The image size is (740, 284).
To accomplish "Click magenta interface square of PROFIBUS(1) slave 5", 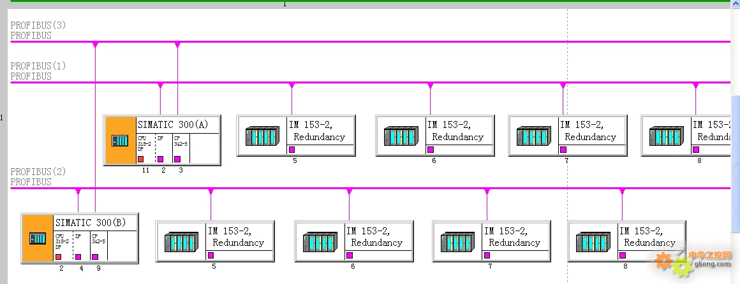I will point(292,150).
